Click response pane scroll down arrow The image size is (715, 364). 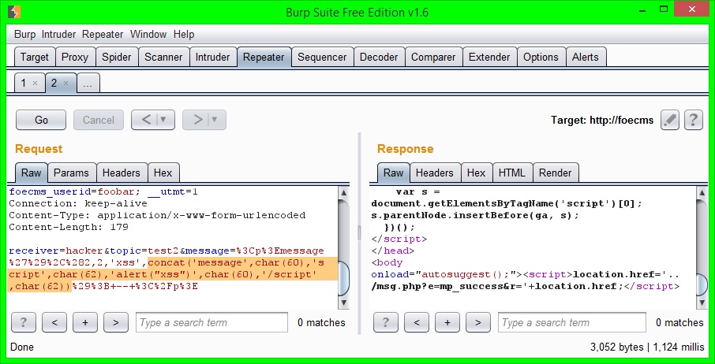702,302
